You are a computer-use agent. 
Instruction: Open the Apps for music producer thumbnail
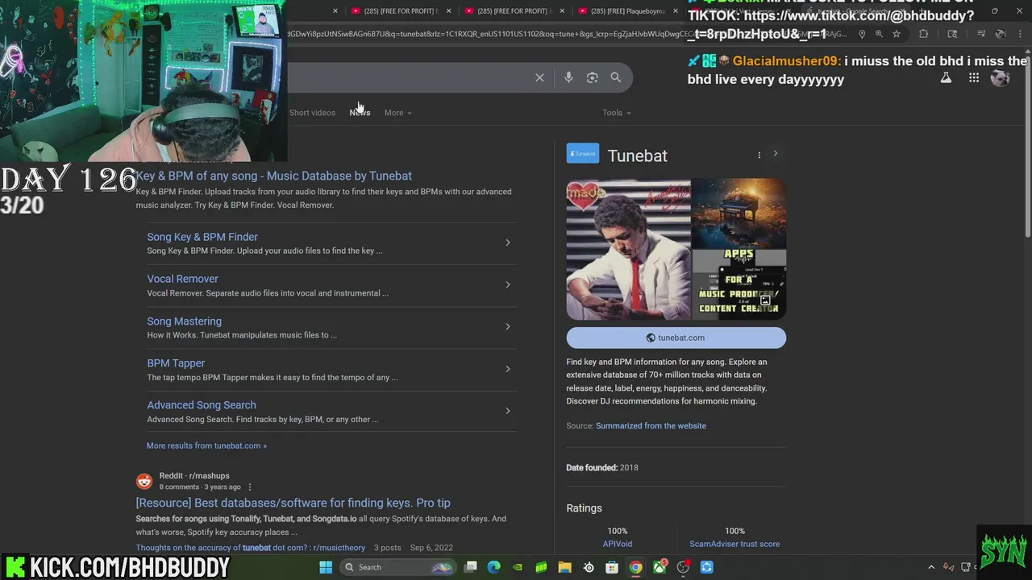[x=739, y=285]
